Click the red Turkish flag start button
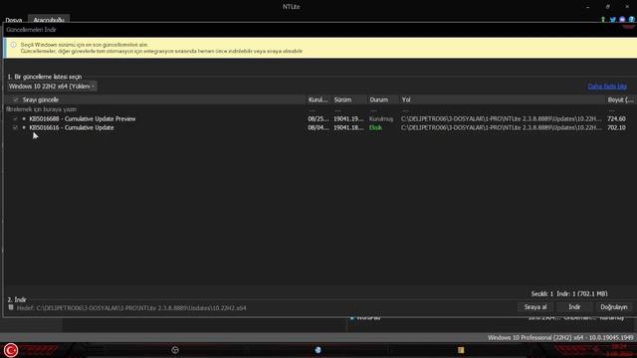Image resolution: width=637 pixels, height=358 pixels. (11, 350)
